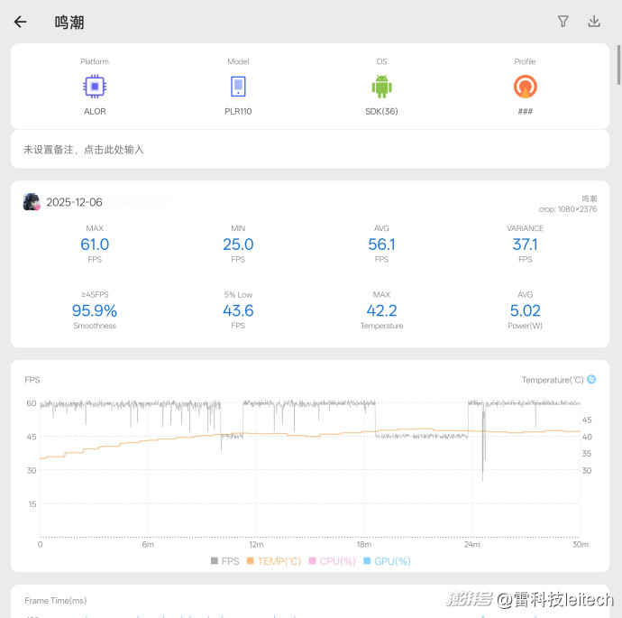Screen dimensions: 622x618
Task: Click the orange Profile icon
Action: pyautogui.click(x=525, y=87)
